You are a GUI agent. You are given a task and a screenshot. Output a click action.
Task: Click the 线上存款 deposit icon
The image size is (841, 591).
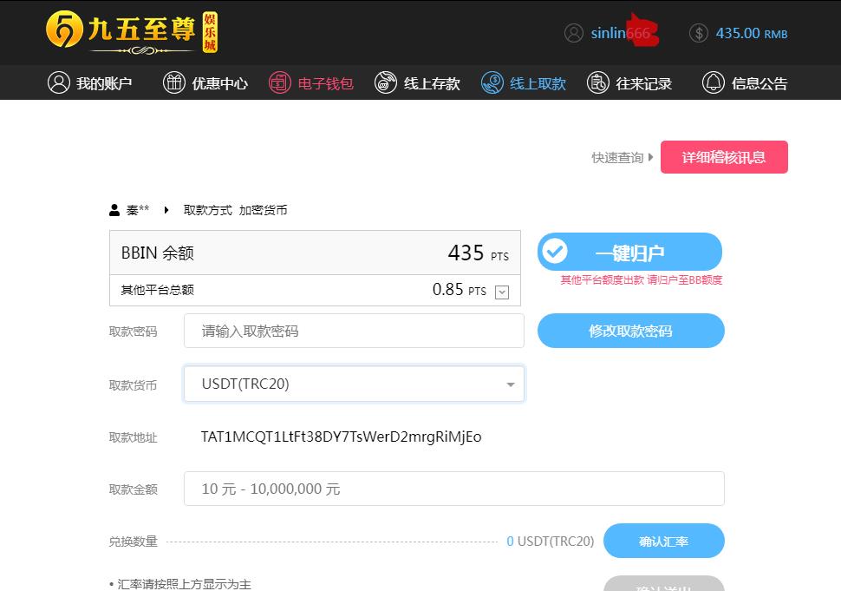pyautogui.click(x=385, y=82)
